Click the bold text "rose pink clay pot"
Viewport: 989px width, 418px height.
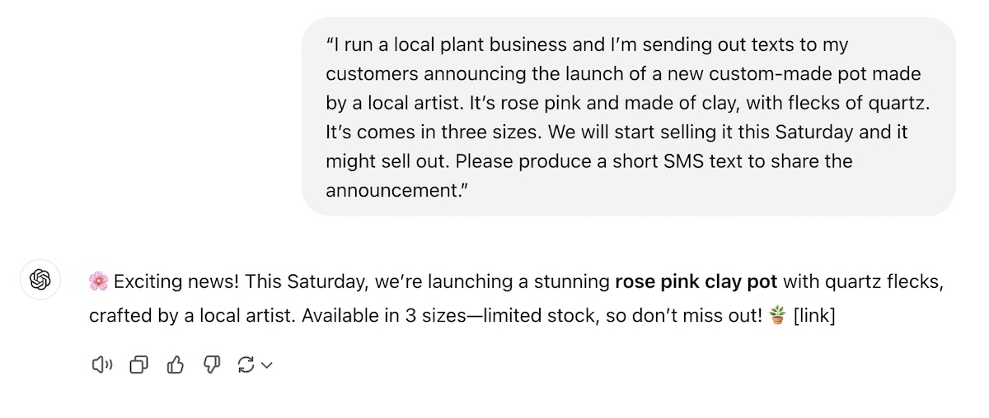click(696, 282)
